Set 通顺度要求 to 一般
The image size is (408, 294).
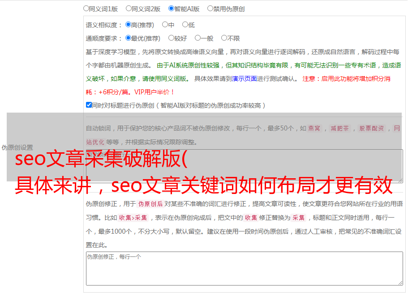pos(198,38)
